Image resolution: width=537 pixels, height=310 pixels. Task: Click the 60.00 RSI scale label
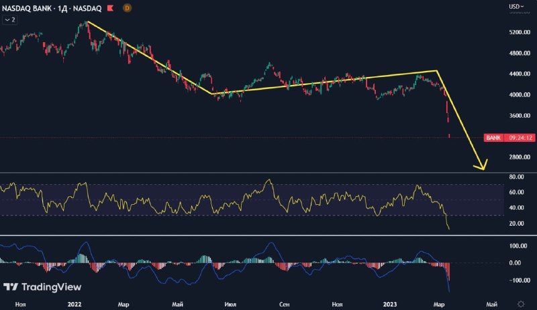coord(516,192)
